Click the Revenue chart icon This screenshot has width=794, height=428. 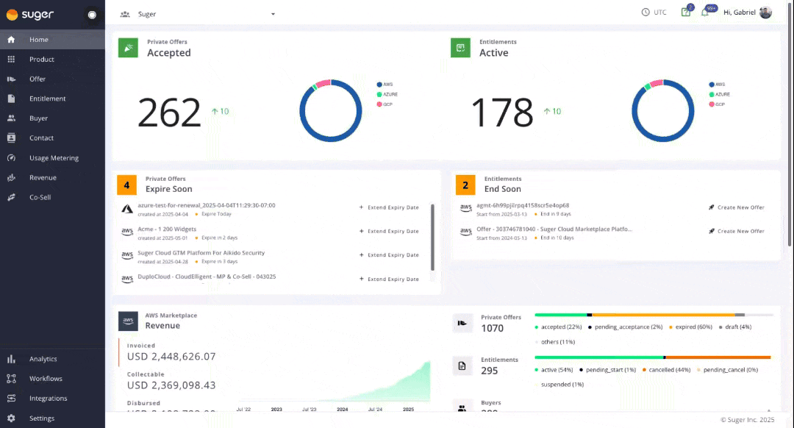[11, 178]
